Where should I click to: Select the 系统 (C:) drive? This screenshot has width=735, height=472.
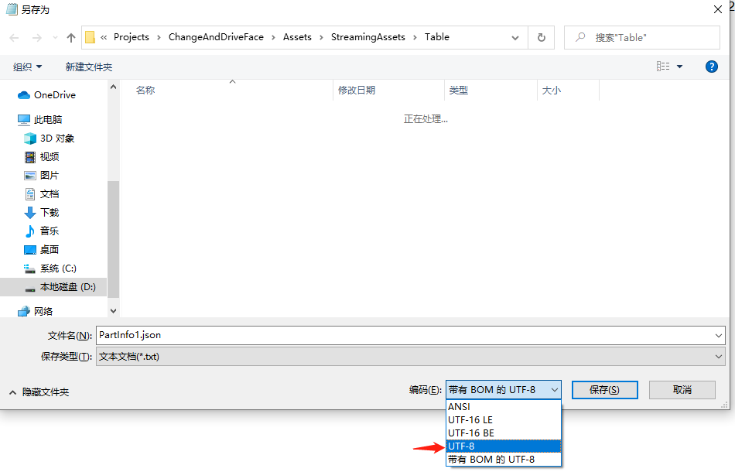click(x=50, y=268)
